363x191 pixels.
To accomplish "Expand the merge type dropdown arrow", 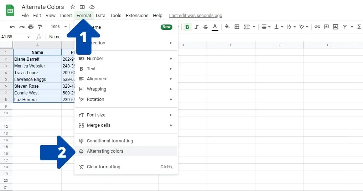I will coord(254,27).
